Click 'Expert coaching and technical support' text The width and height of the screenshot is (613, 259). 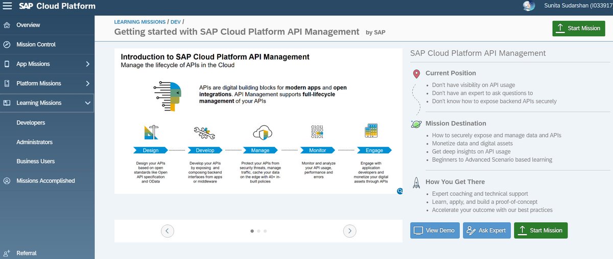click(480, 194)
